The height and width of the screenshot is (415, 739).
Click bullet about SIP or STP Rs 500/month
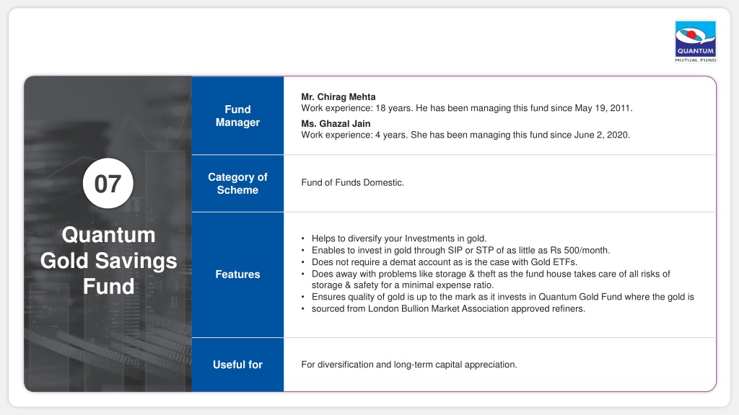pos(460,250)
